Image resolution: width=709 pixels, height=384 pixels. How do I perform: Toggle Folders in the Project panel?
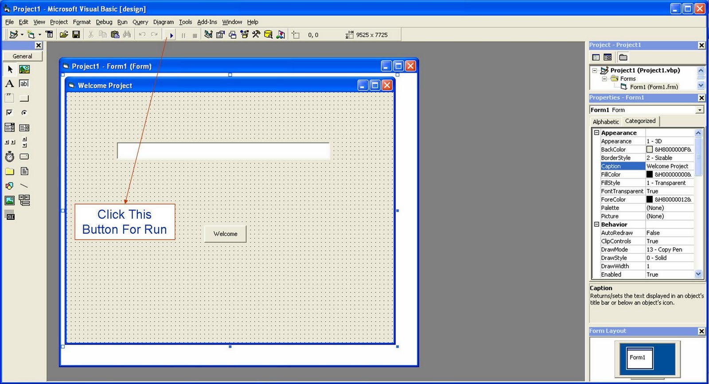point(623,57)
